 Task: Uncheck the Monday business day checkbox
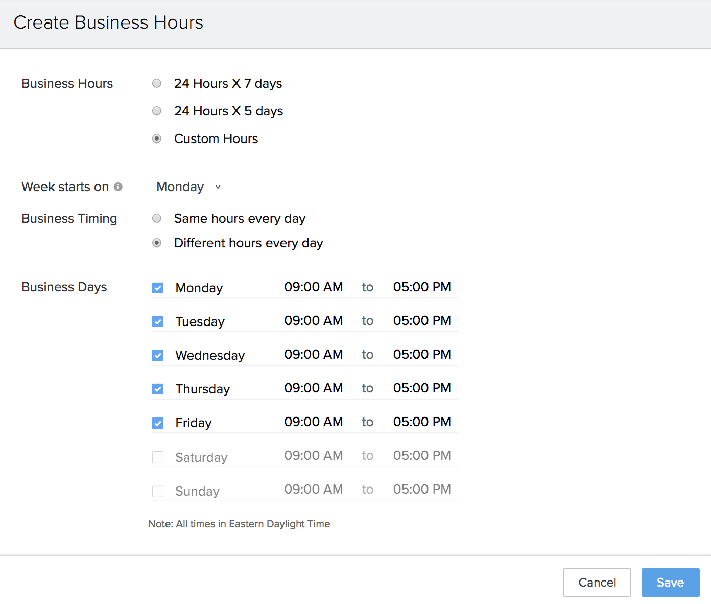(x=158, y=288)
